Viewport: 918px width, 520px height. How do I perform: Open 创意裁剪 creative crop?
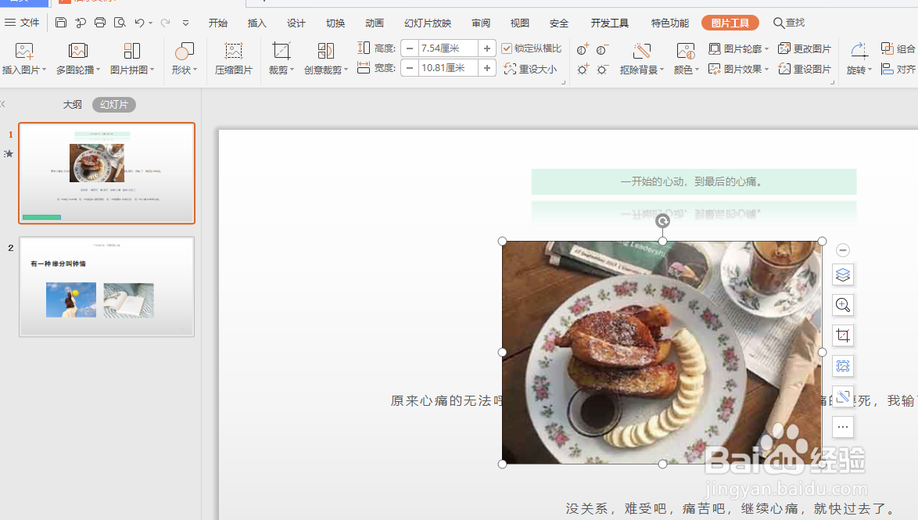[x=325, y=59]
